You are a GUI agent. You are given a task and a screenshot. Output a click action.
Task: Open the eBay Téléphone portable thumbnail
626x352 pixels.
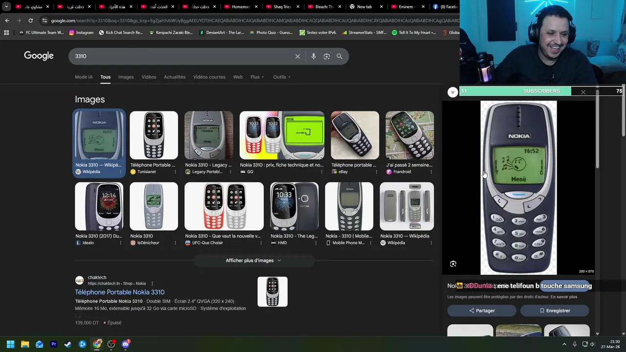[355, 135]
